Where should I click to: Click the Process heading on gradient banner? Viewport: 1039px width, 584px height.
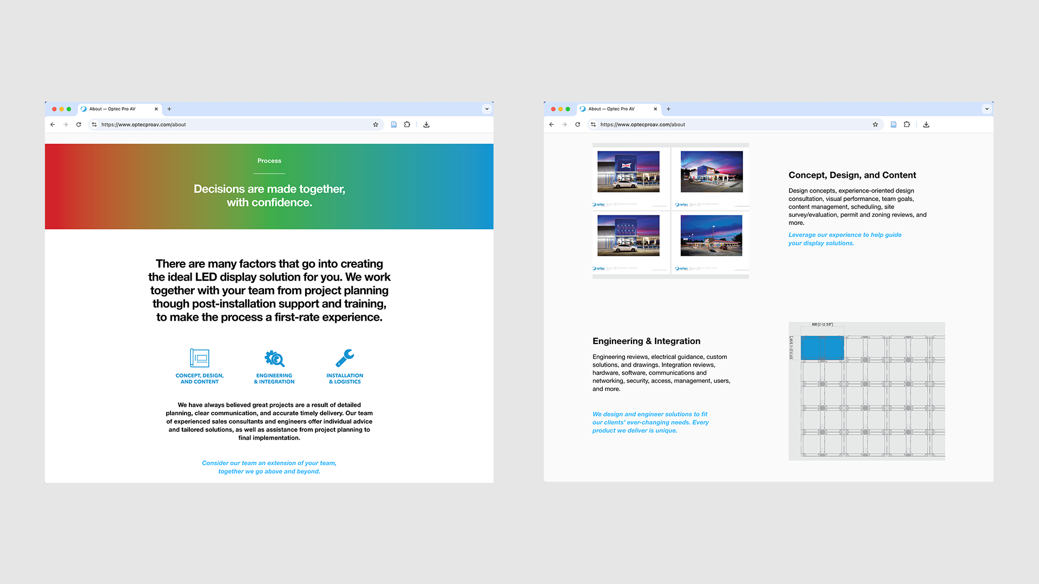click(x=269, y=161)
